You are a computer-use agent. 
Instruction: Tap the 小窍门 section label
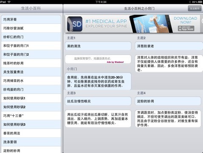[72, 69]
